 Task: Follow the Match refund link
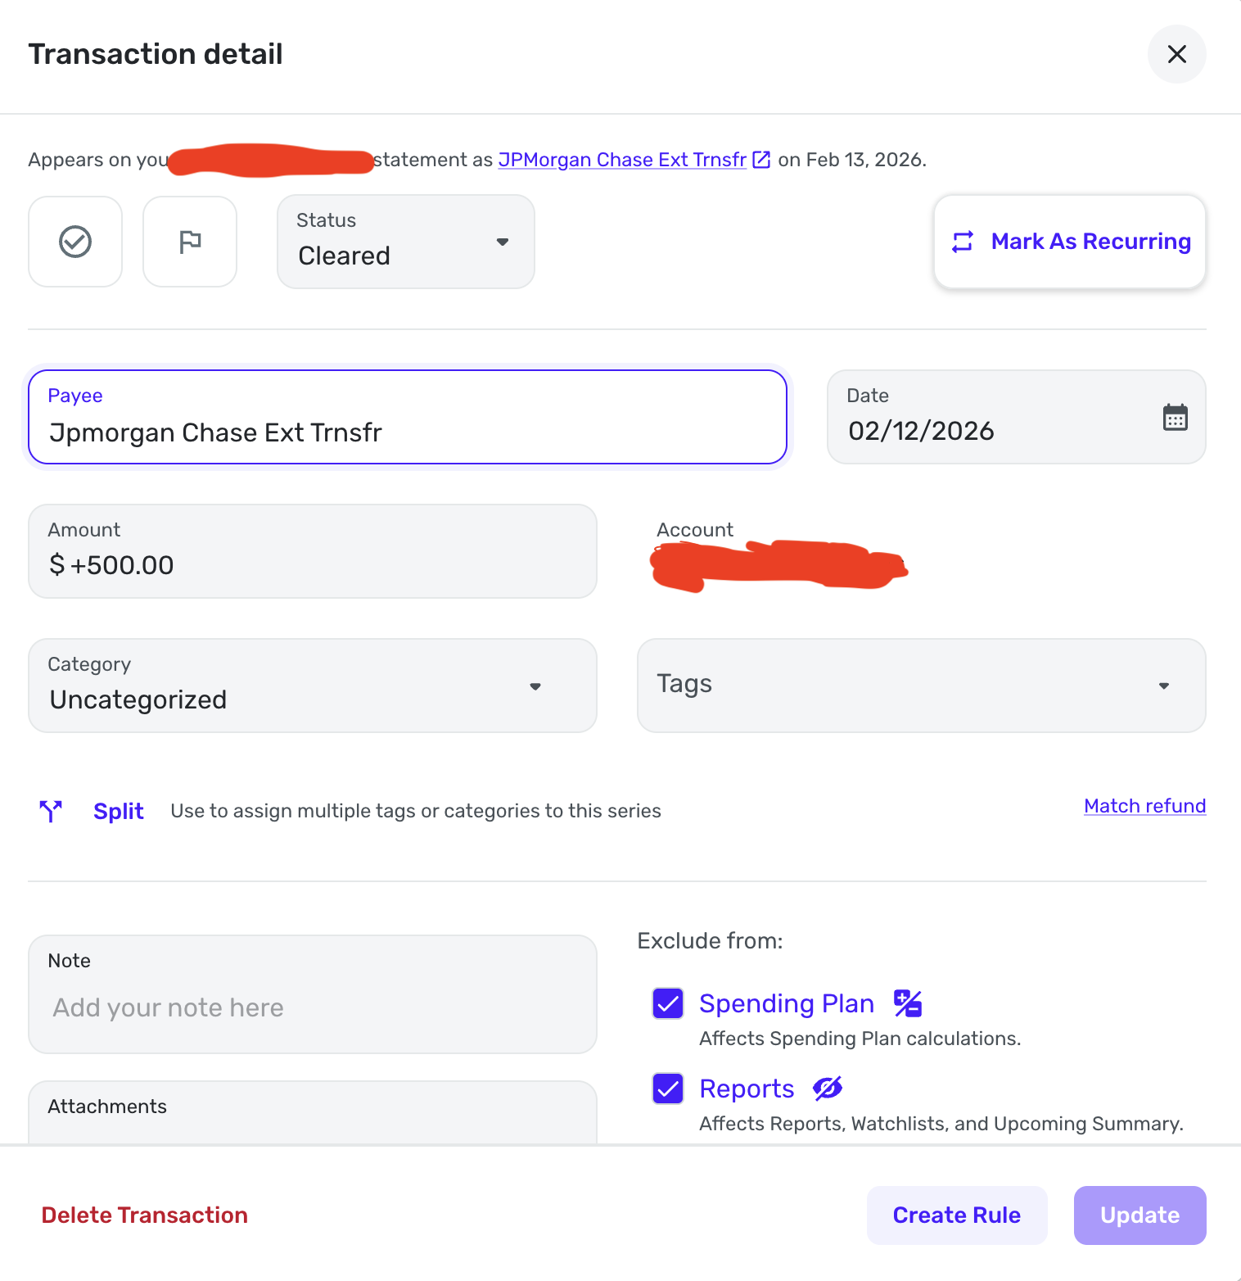1144,806
